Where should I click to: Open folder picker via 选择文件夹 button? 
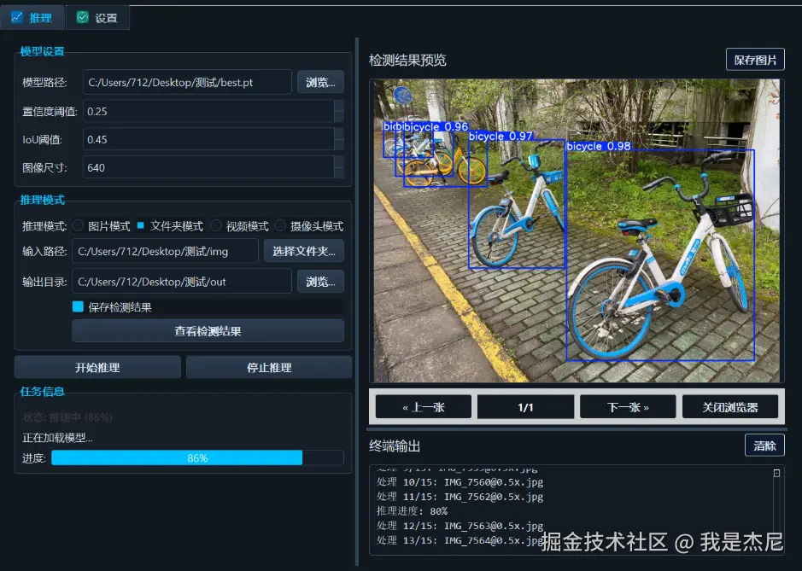point(304,251)
